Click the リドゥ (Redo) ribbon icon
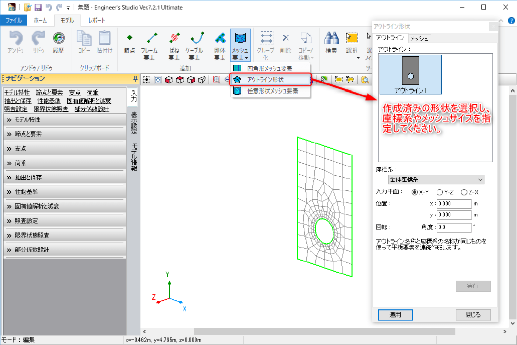 38,42
